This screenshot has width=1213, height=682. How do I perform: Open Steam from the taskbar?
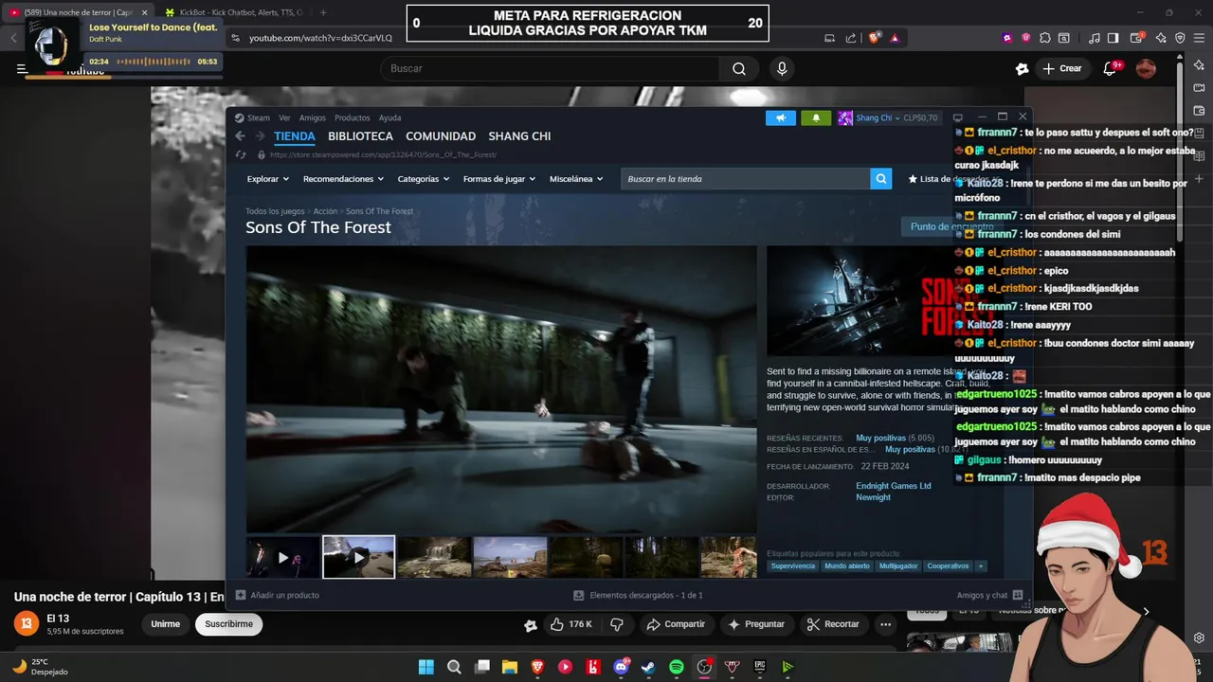pos(648,667)
